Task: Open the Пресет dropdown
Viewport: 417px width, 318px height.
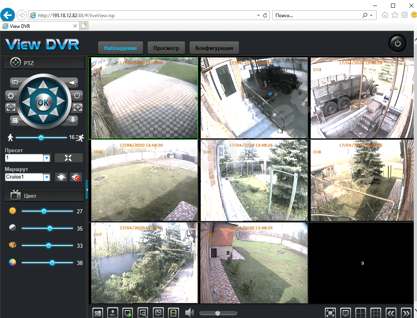Action: coord(46,158)
